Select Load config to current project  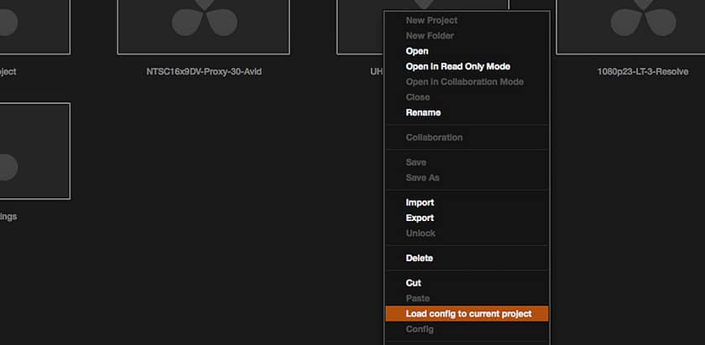pyautogui.click(x=467, y=313)
